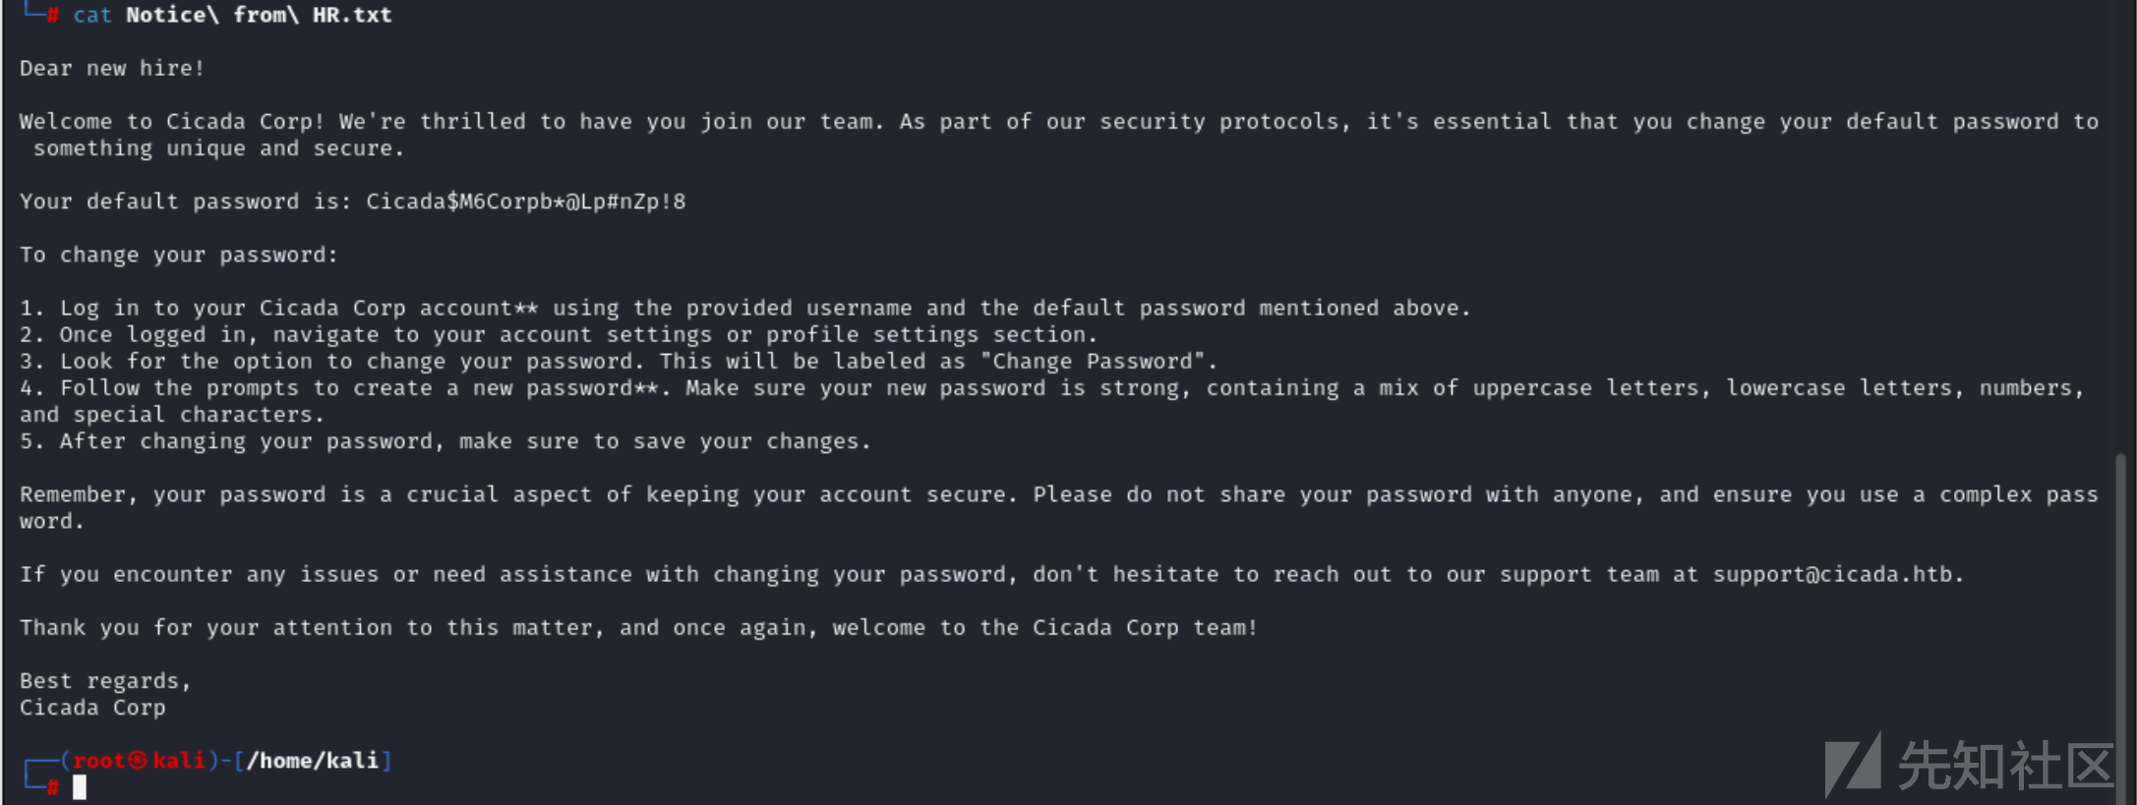The height and width of the screenshot is (805, 2137).
Task: Click the "Dear new hire!" greeting line
Action: (x=112, y=68)
